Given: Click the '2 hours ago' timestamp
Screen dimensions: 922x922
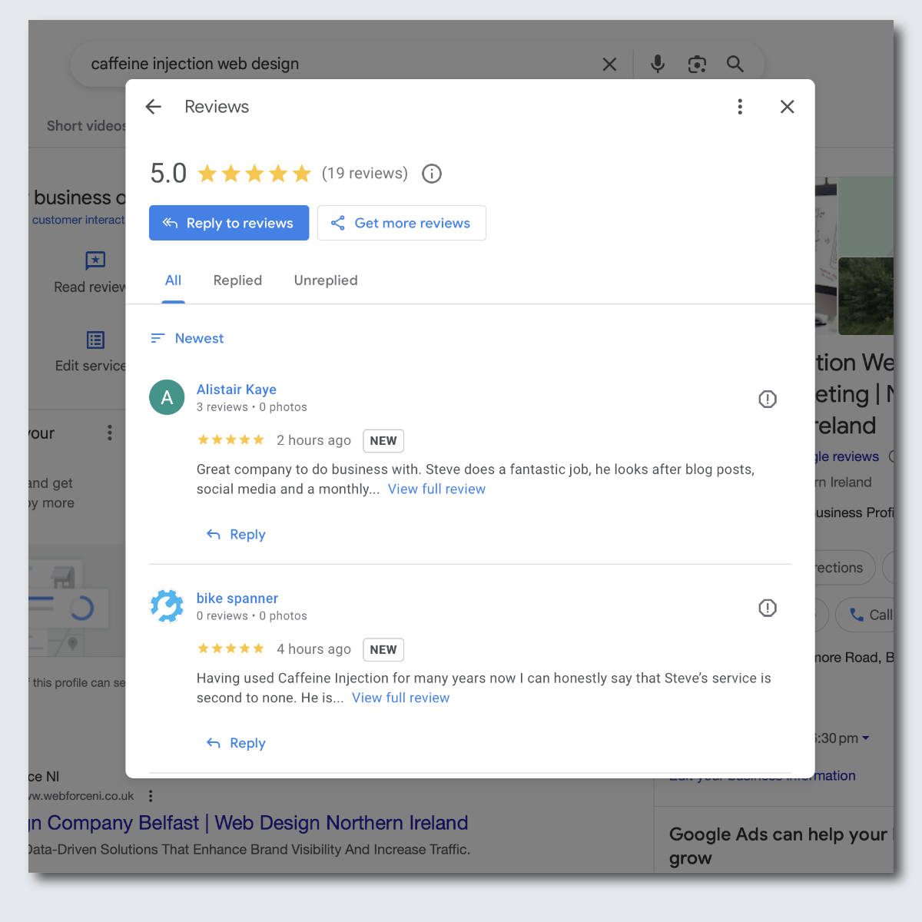Looking at the screenshot, I should pos(313,440).
